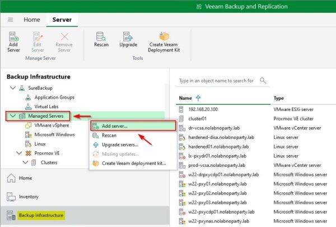336x227 pixels.
Task: Click the Home navigation house icon
Action: coord(11,178)
